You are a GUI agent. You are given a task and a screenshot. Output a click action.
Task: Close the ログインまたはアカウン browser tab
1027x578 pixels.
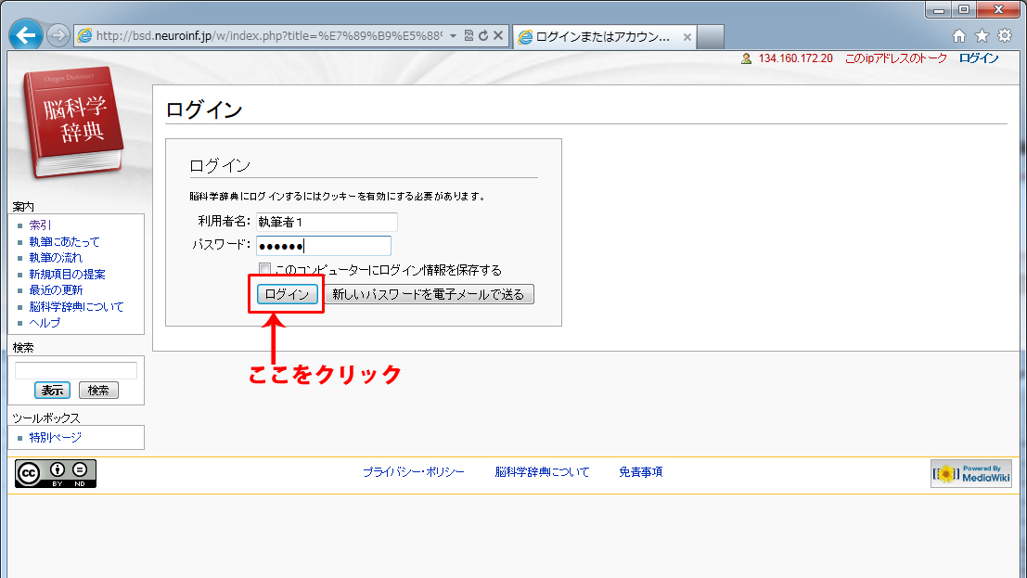click(x=687, y=37)
